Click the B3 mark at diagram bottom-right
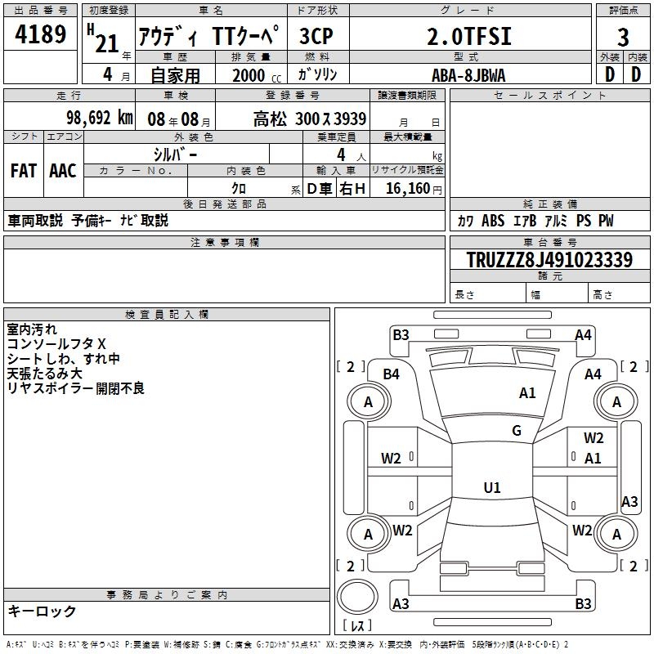The height and width of the screenshot is (654, 654). tap(583, 604)
